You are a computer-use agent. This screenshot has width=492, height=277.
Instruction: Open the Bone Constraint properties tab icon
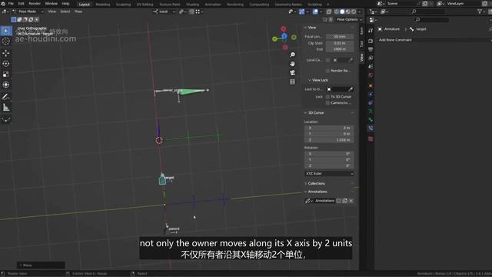[x=371, y=128]
